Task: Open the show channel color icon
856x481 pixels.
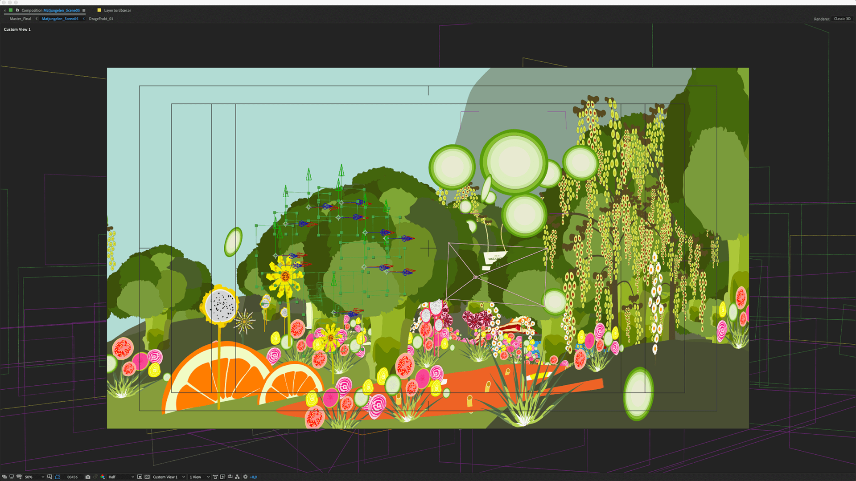Action: tap(103, 477)
